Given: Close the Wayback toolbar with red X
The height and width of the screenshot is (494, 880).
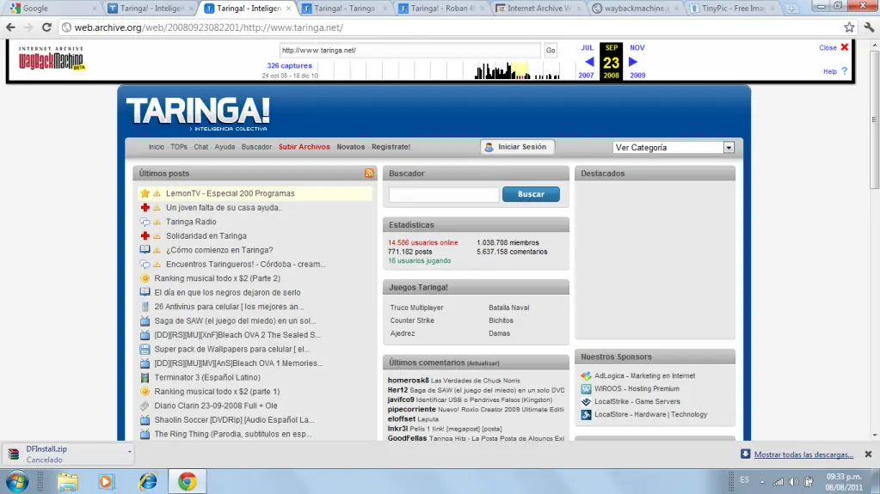Looking at the screenshot, I should coord(844,47).
